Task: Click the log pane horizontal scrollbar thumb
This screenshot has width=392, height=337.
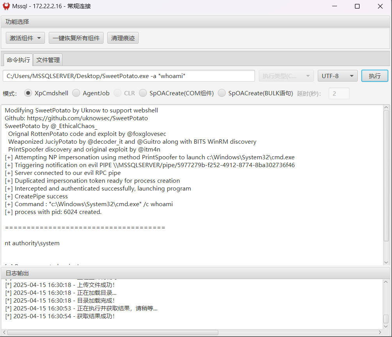Action: tap(113, 332)
